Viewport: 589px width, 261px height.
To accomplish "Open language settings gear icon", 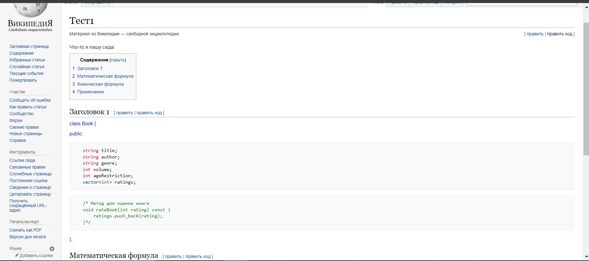I will click(x=52, y=249).
